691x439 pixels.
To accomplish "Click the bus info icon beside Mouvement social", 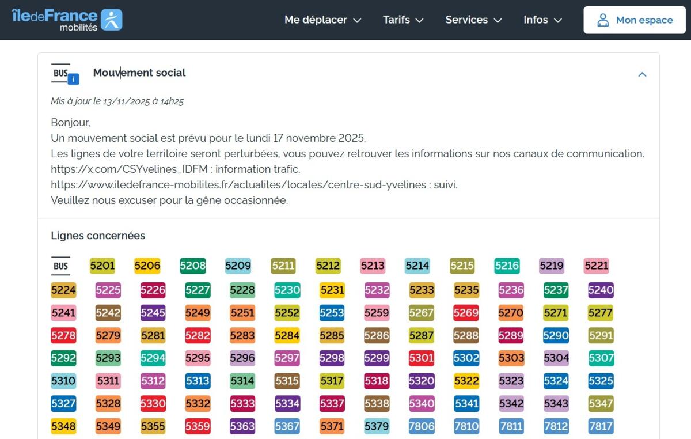I will click(x=64, y=74).
